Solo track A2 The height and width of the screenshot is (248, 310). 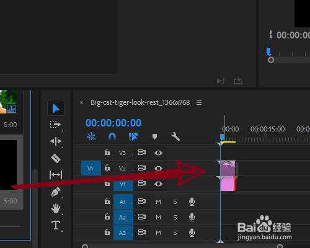[175, 217]
